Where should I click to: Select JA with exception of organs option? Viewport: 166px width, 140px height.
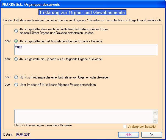click(x=16, y=41)
